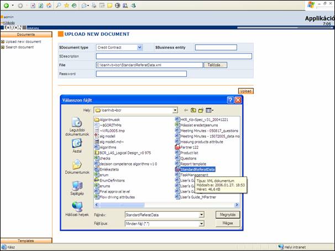Expand the Fájltípus file type dropdown
The image size is (335, 251).
(201, 223)
